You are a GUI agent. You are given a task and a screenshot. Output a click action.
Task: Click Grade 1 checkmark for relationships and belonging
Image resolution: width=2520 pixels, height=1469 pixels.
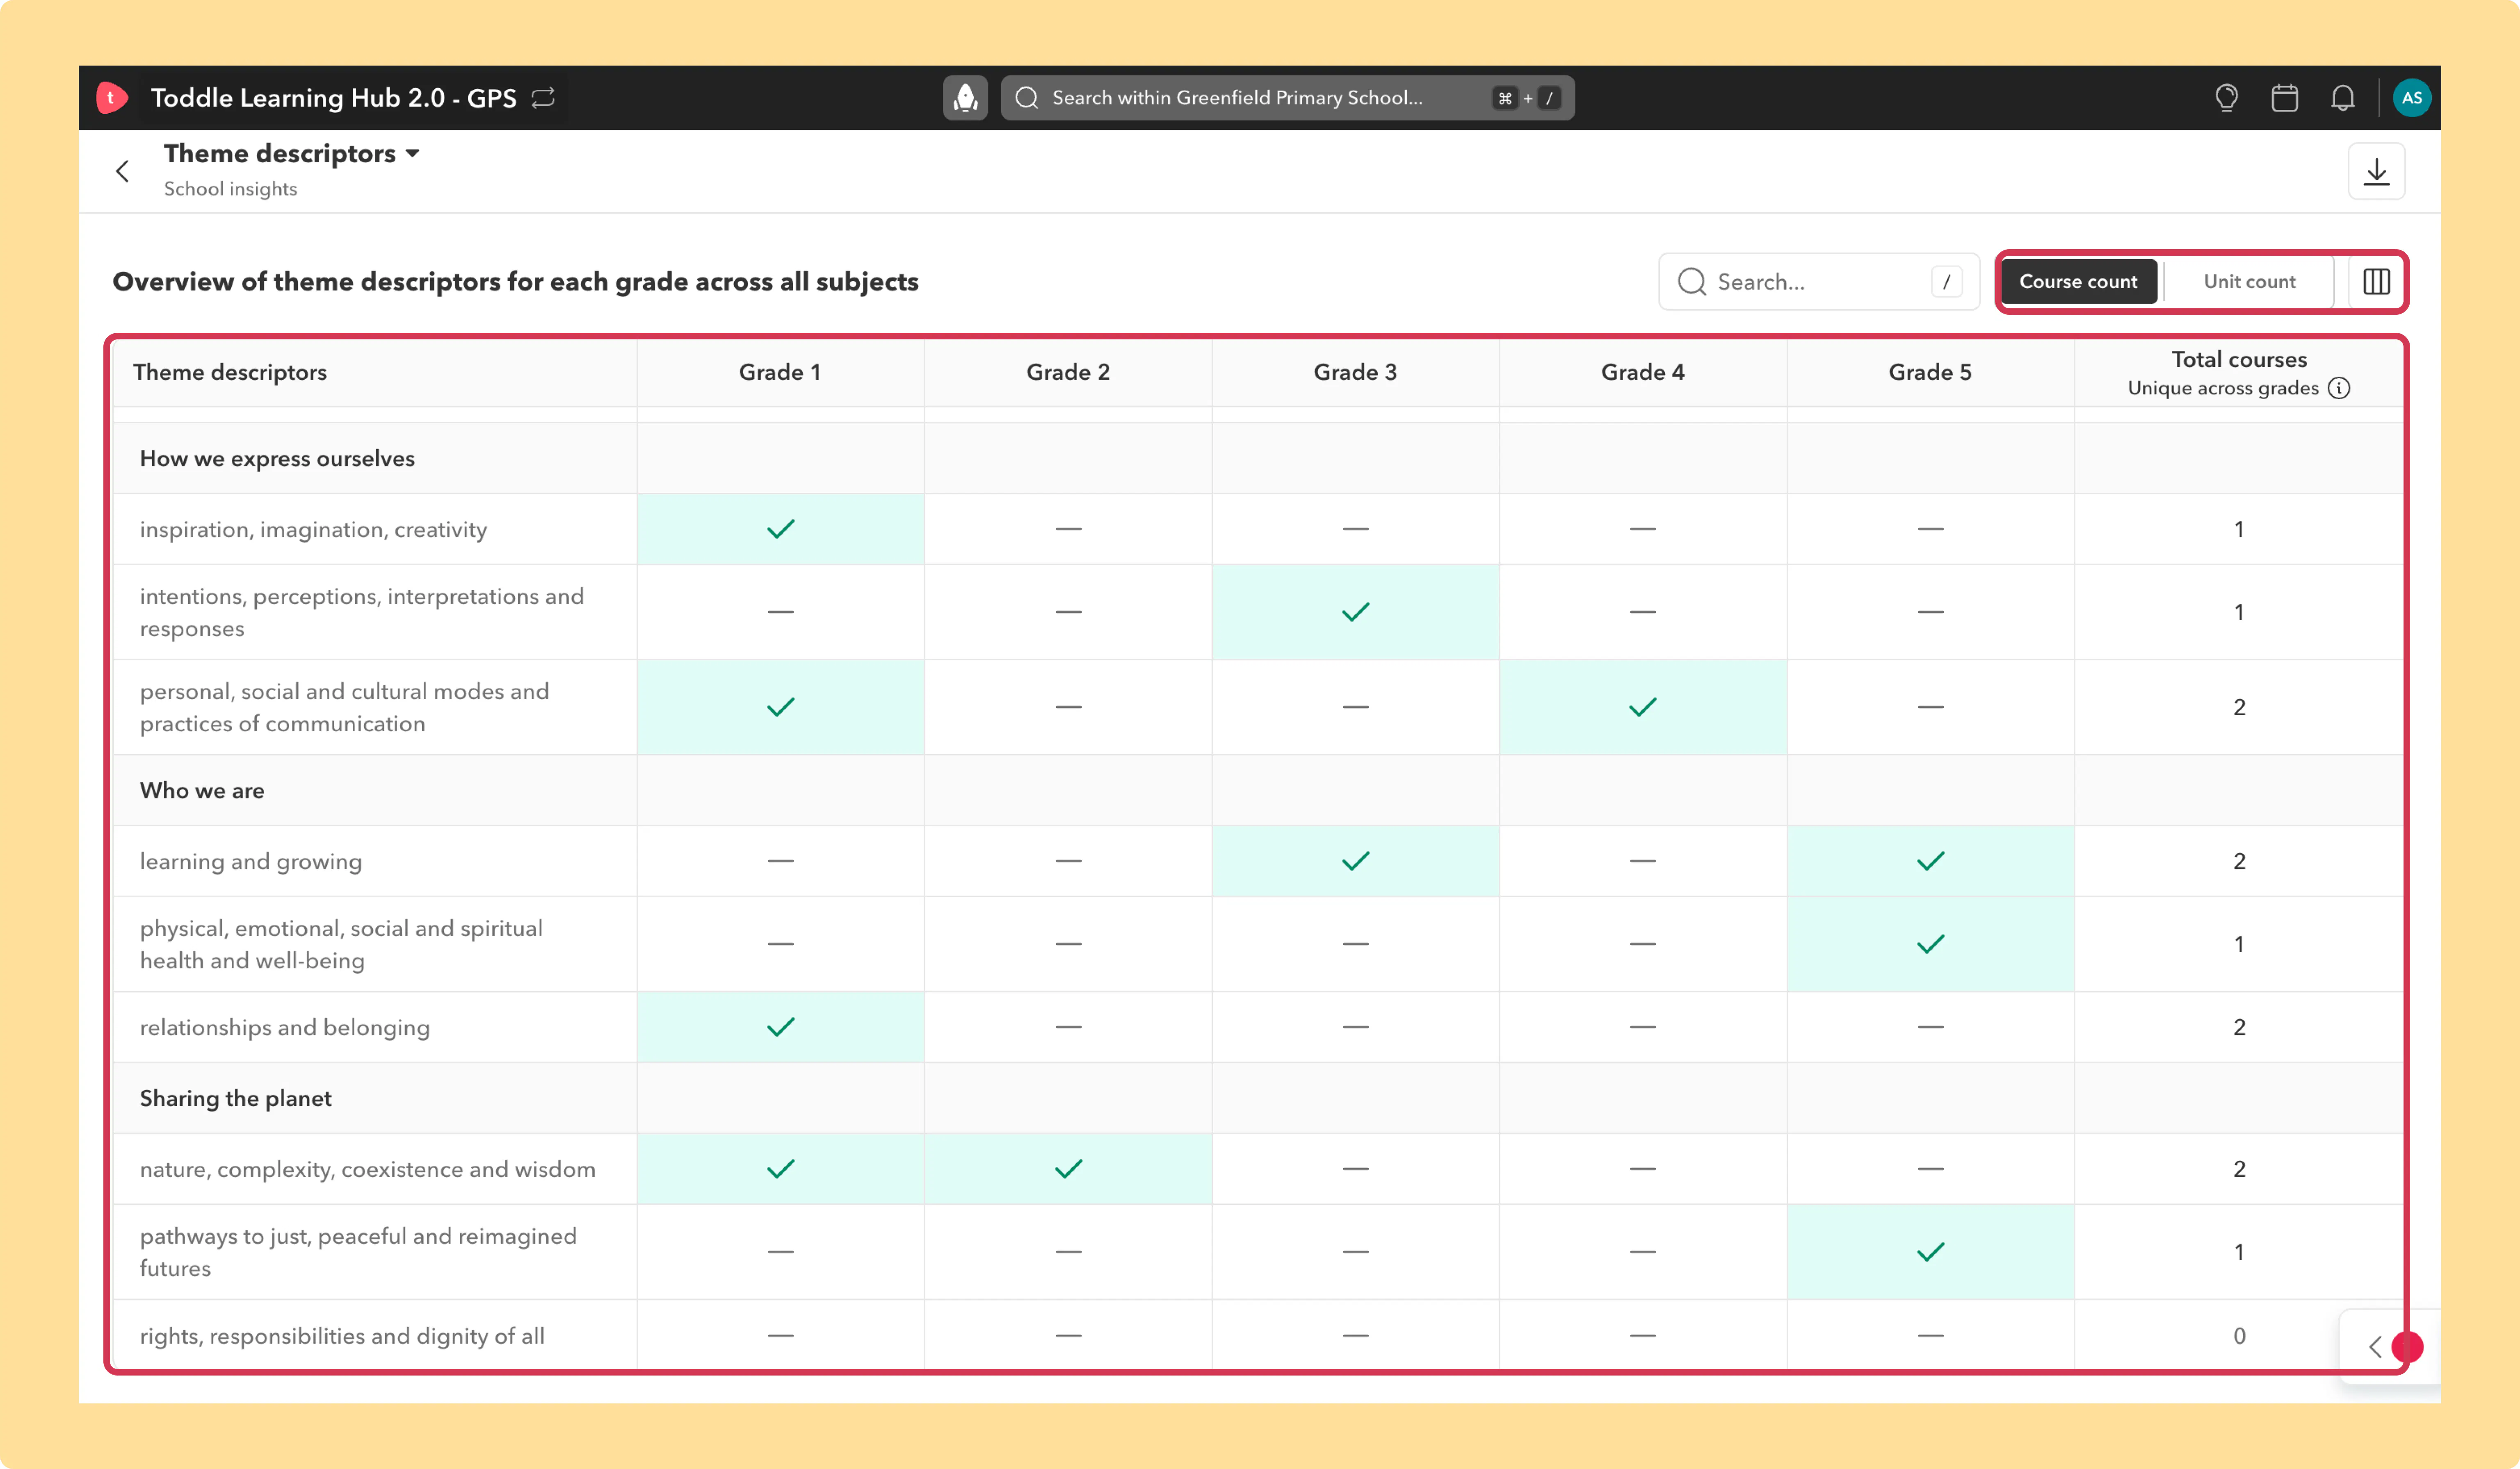pyautogui.click(x=780, y=1026)
